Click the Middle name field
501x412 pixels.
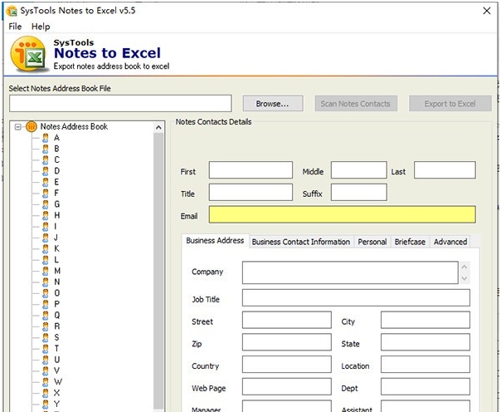tap(359, 169)
